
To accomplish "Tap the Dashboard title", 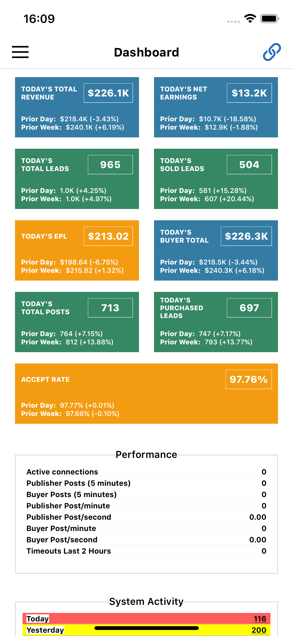I will pos(146,52).
